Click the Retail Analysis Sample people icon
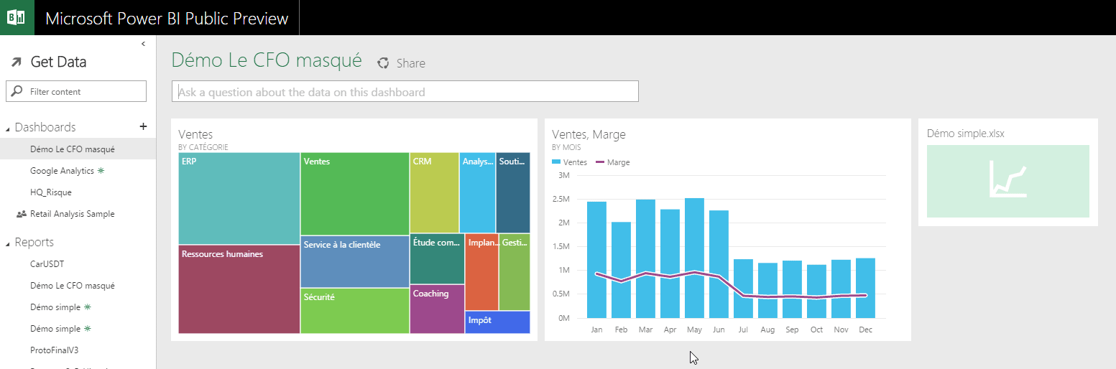The height and width of the screenshot is (369, 1116). [21, 214]
